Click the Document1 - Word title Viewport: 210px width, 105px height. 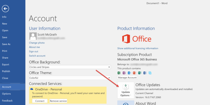click(157, 3)
